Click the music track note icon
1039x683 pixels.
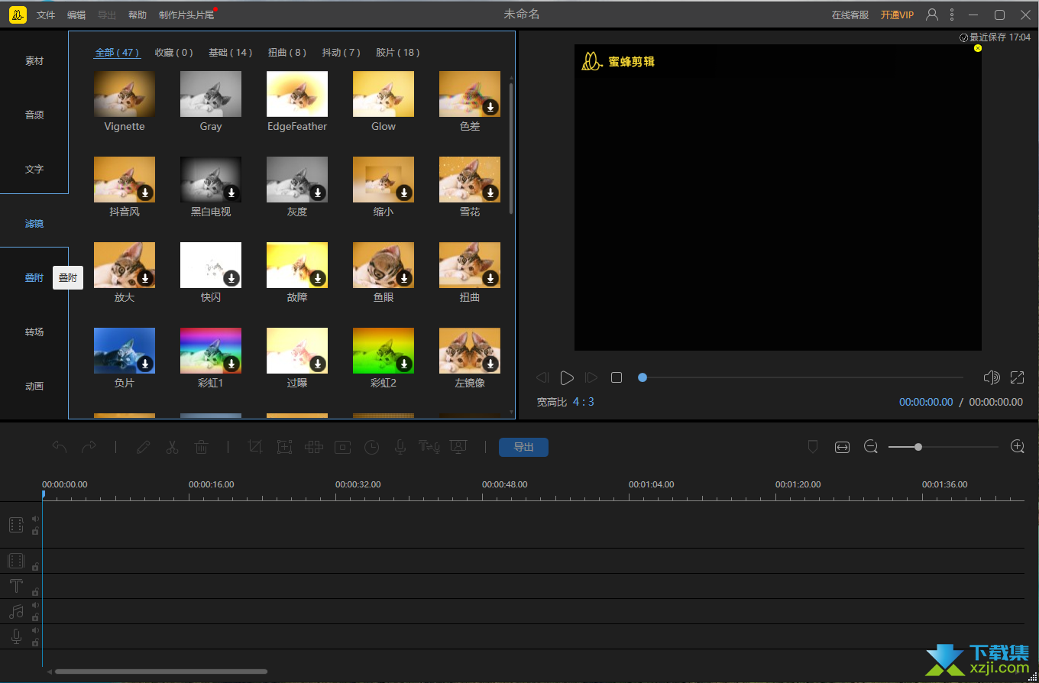(x=16, y=611)
